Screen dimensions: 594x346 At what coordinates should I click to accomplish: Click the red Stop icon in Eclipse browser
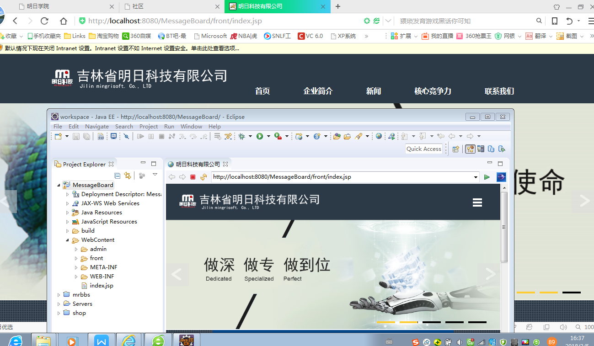point(193,177)
